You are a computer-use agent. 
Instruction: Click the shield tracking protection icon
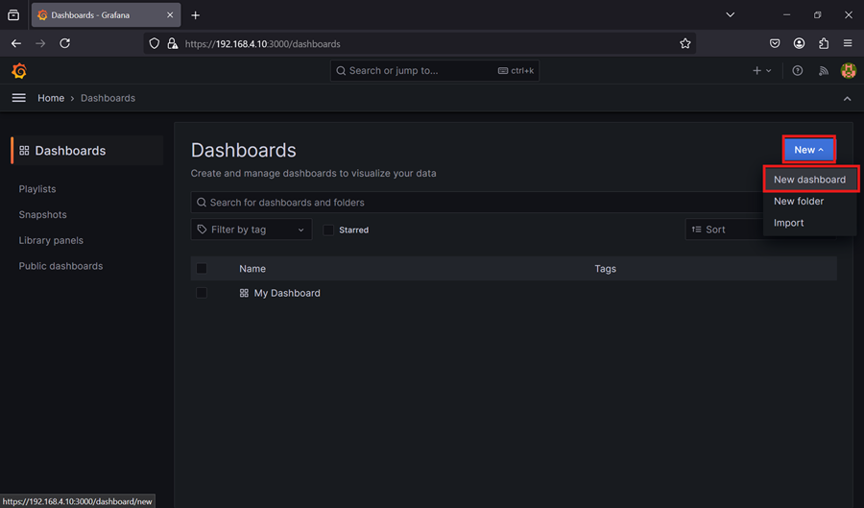click(x=155, y=43)
